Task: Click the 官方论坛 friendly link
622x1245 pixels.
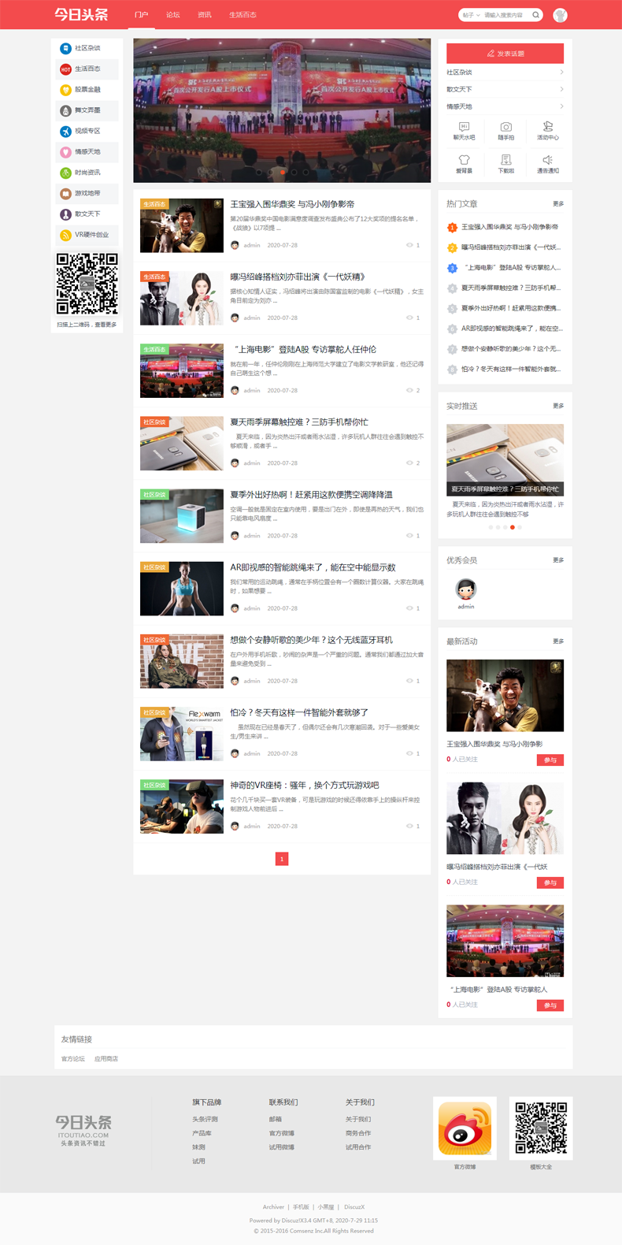Action: point(73,1058)
